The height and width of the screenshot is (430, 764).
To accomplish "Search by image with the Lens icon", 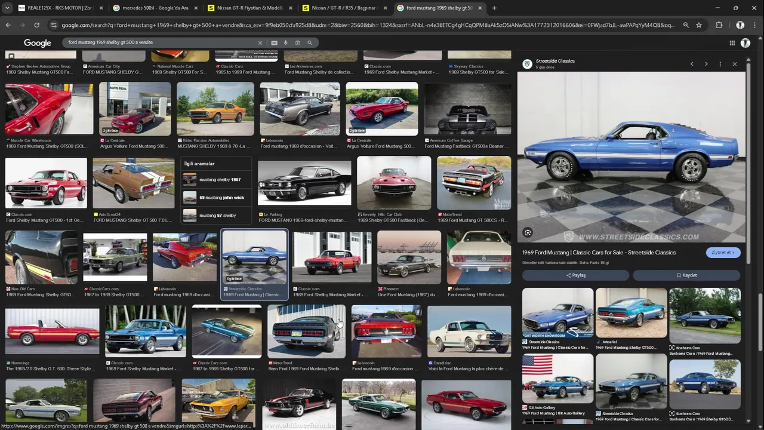I will point(297,43).
